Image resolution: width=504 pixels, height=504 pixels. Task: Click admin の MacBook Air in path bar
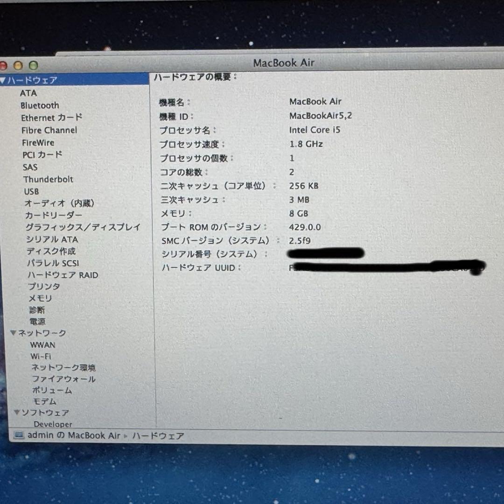click(x=74, y=435)
